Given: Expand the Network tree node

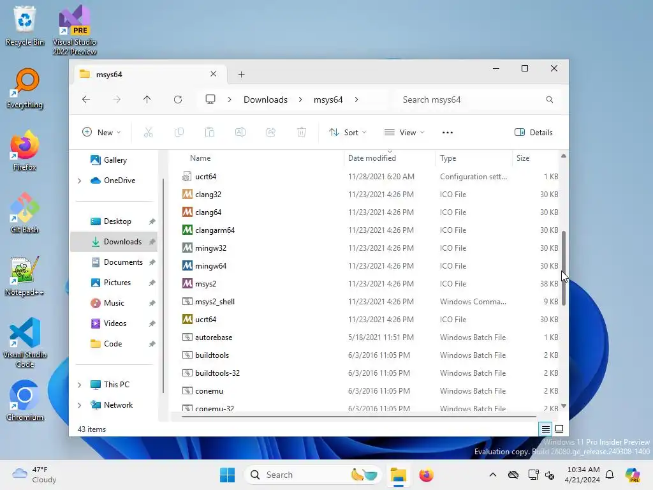Looking at the screenshot, I should pyautogui.click(x=79, y=405).
